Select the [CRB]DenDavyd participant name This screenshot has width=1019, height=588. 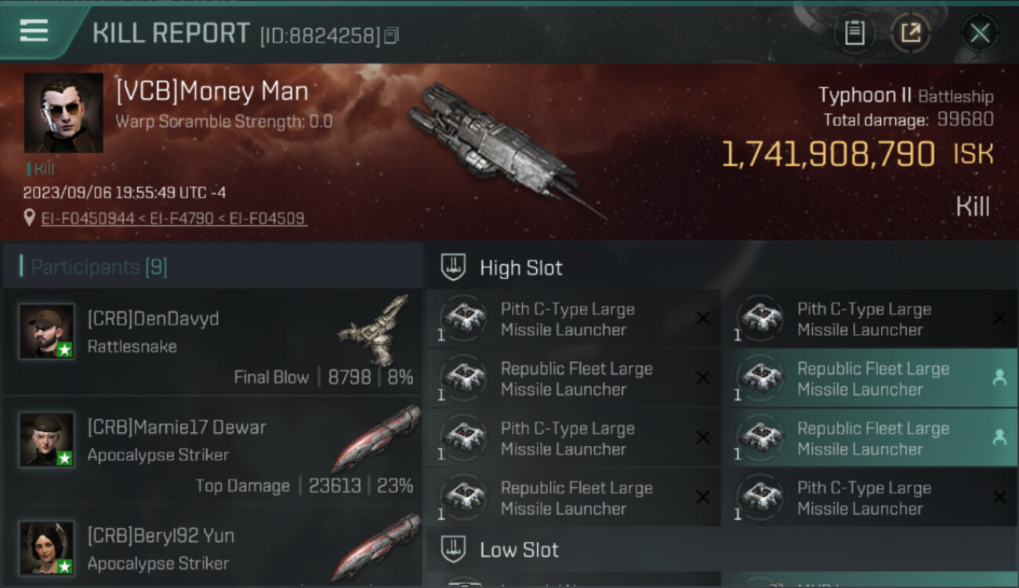[x=153, y=319]
